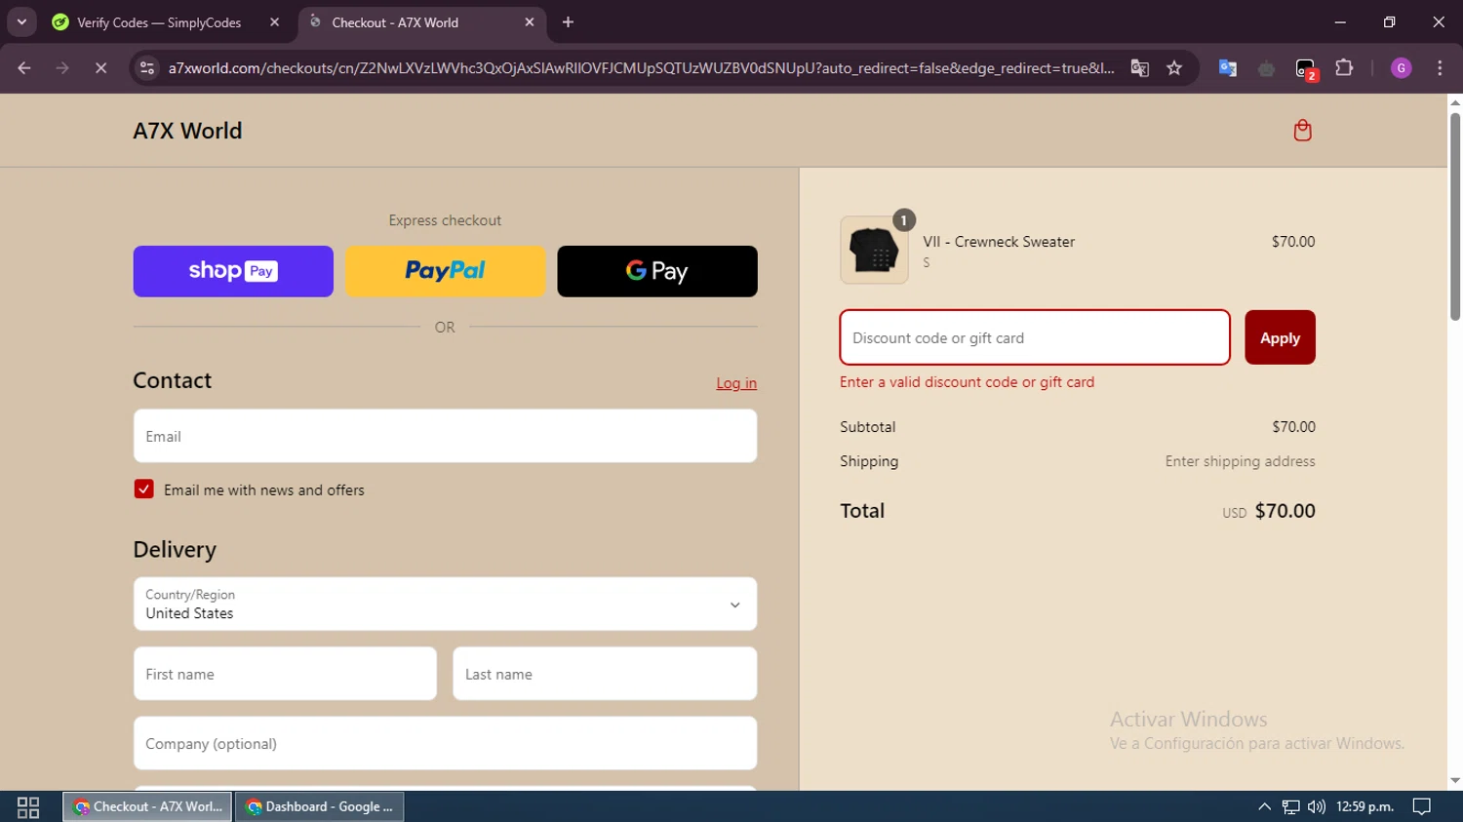
Task: Open the notification center icon
Action: (x=1422, y=807)
